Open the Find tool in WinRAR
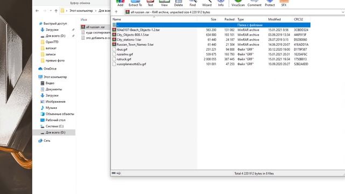Image resolution: width=345 pixels, height=194 pixels. click(192, 3)
